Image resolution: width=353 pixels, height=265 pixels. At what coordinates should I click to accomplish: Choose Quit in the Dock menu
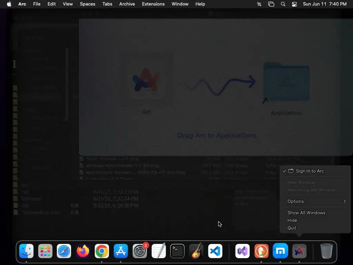click(x=315, y=228)
